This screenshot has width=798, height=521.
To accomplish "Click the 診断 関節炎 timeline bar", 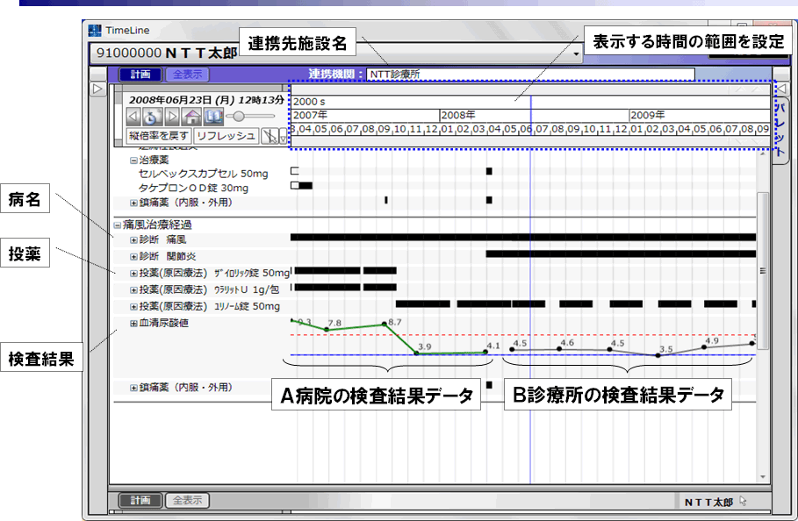I will tap(621, 253).
